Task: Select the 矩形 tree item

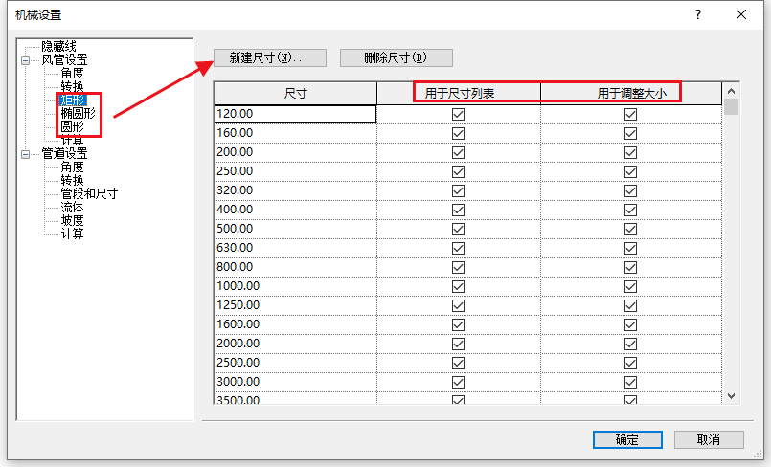Action: point(72,100)
